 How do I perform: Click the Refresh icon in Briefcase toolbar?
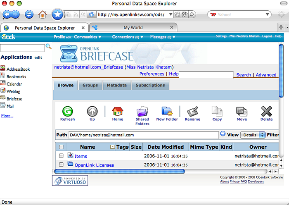coord(67,112)
